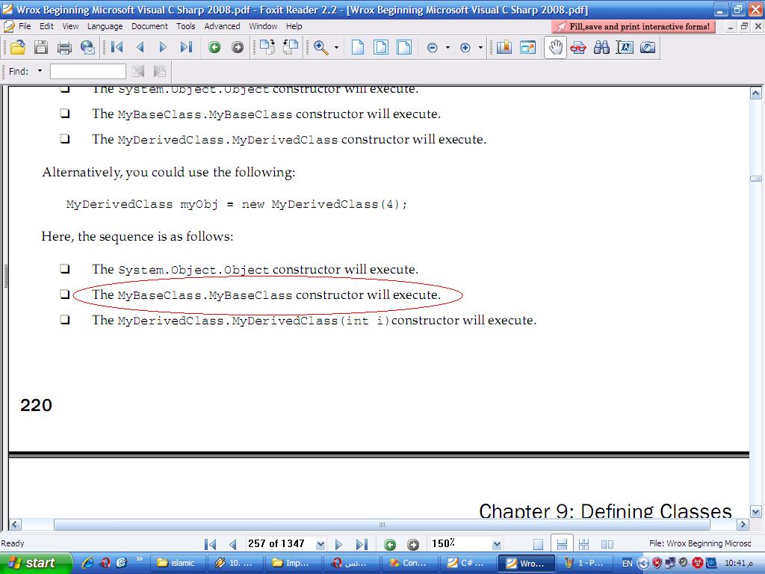Click the horizontal scrollbar thumb
This screenshot has height=574, width=765.
click(x=382, y=525)
